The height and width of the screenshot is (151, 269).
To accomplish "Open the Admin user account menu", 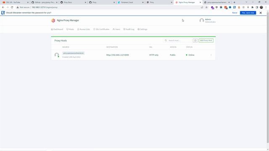I will (x=208, y=21).
